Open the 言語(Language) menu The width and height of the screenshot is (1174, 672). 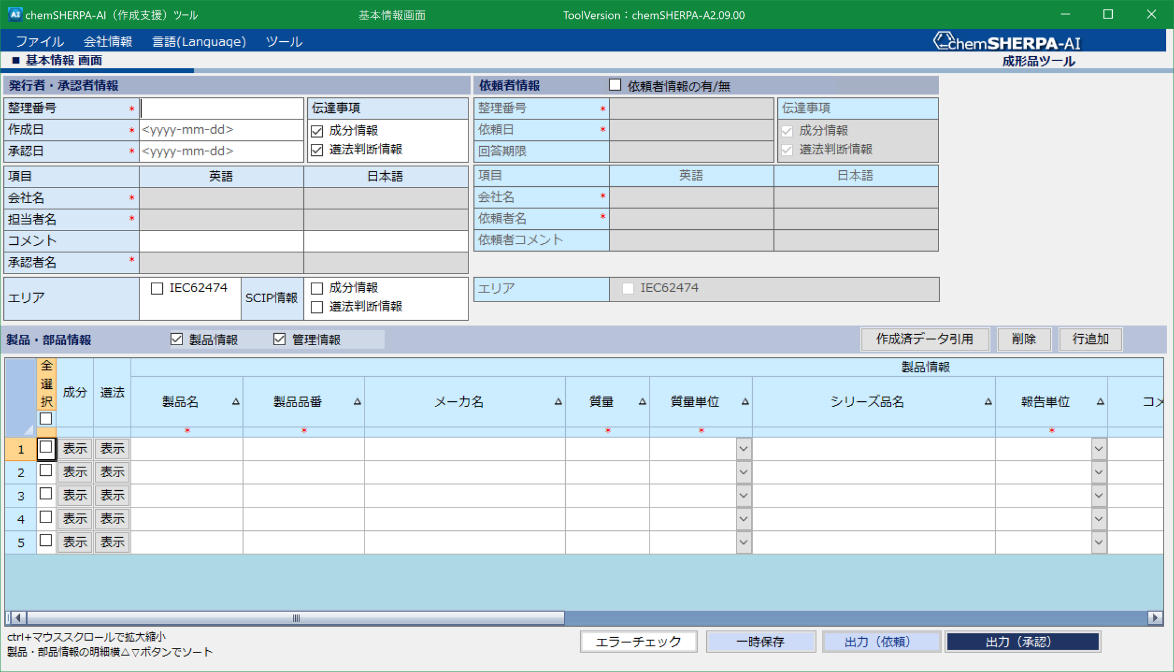point(199,41)
